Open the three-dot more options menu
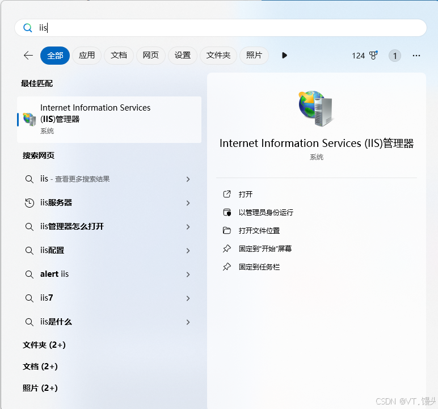Viewport: 438px width, 409px height. click(x=416, y=56)
